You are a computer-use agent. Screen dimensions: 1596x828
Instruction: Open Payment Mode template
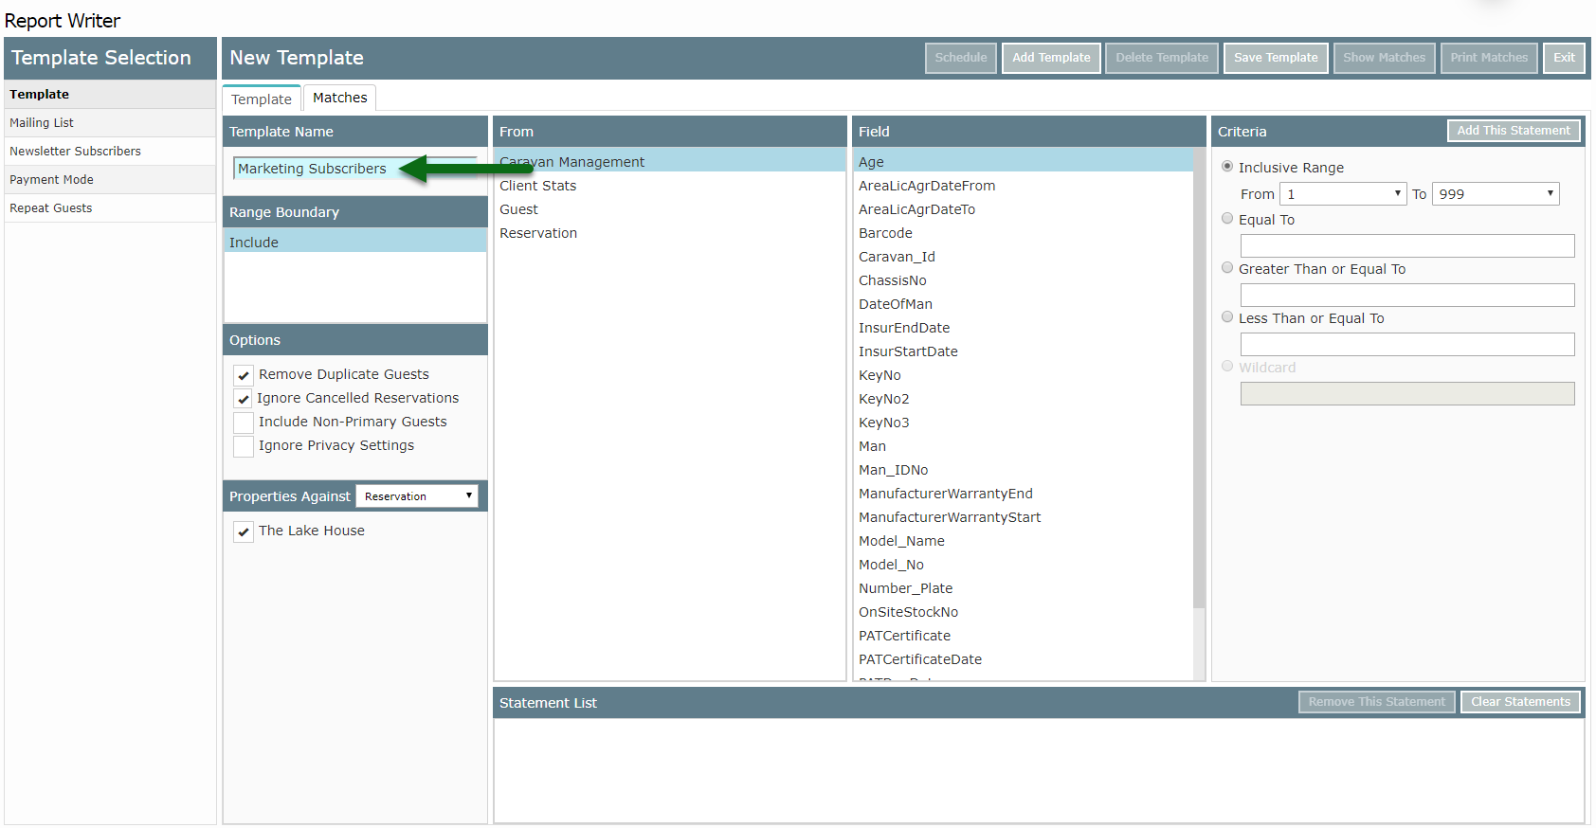(x=110, y=180)
